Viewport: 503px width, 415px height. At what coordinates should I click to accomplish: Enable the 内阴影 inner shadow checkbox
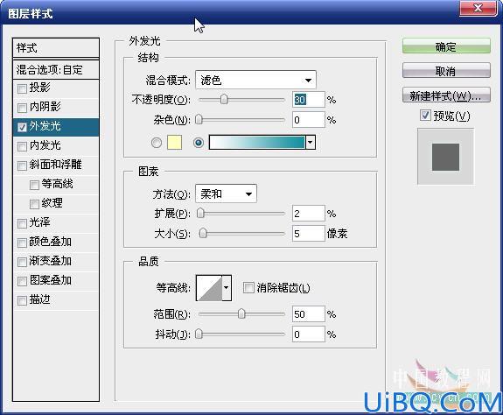22,108
